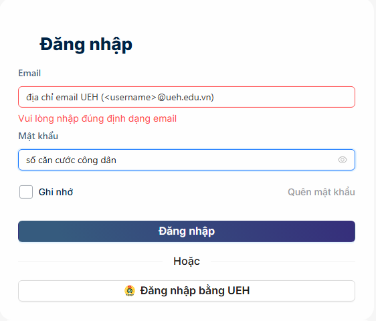
Task: Show password using the eye icon
Action: tap(342, 160)
